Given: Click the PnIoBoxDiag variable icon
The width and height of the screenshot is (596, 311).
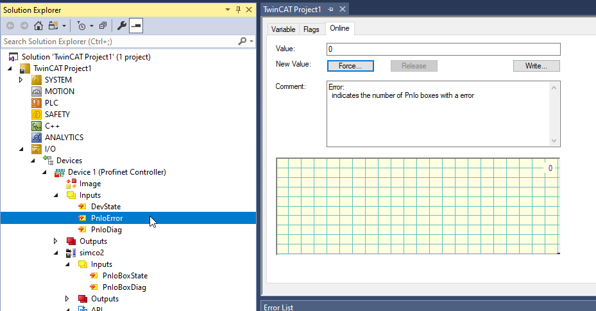Looking at the screenshot, I should coord(94,287).
